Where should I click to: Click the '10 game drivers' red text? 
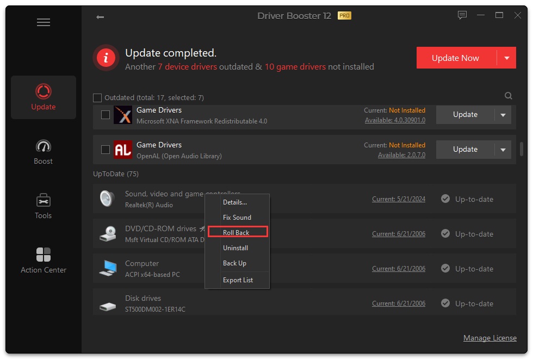(295, 66)
